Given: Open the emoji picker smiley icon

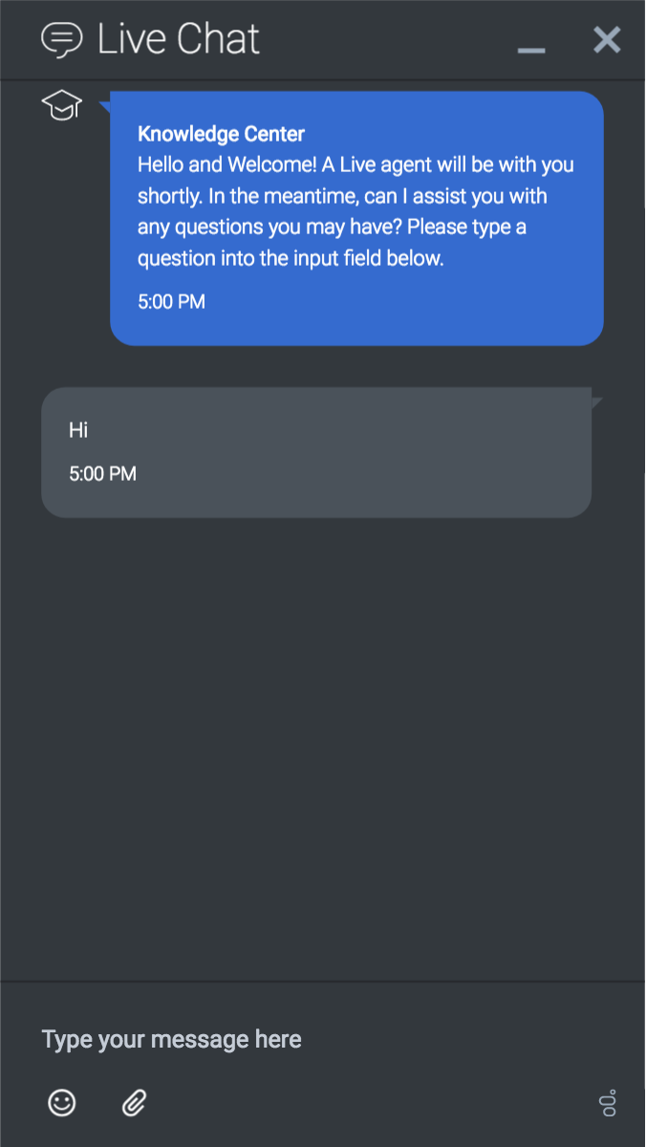Looking at the screenshot, I should [x=62, y=1102].
